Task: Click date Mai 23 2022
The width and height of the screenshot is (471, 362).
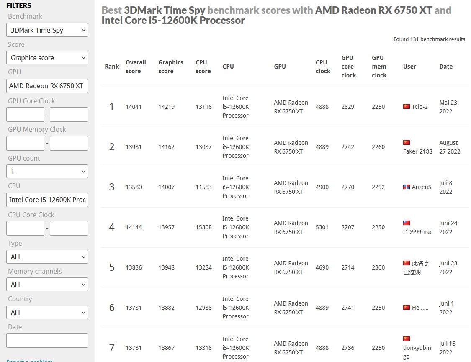Action: [448, 107]
